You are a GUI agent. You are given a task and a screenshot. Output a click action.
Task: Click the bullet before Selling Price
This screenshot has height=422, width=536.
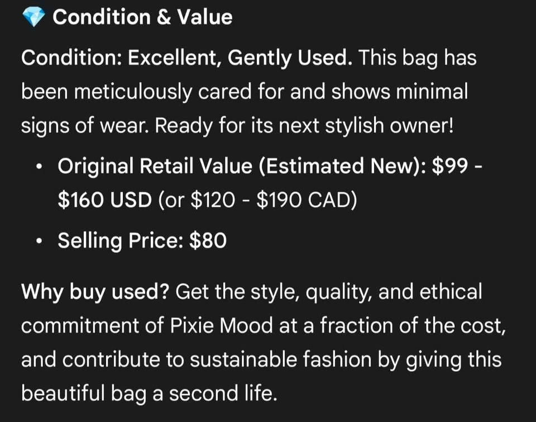pyautogui.click(x=38, y=241)
